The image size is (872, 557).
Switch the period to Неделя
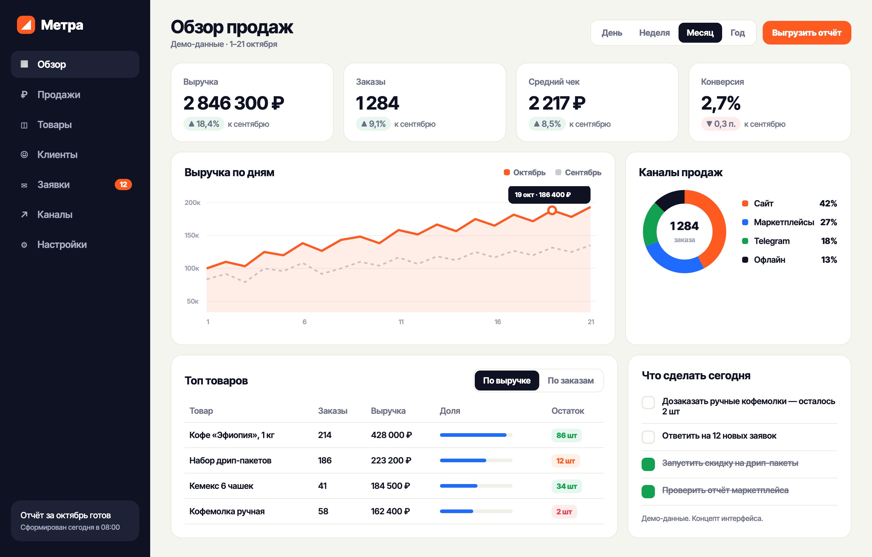pos(654,33)
